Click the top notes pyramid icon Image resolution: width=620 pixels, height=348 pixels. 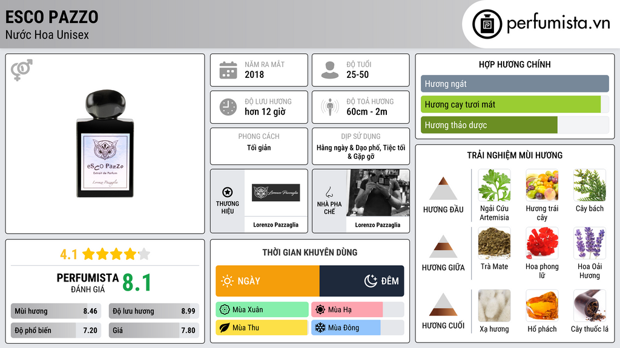pyautogui.click(x=443, y=188)
